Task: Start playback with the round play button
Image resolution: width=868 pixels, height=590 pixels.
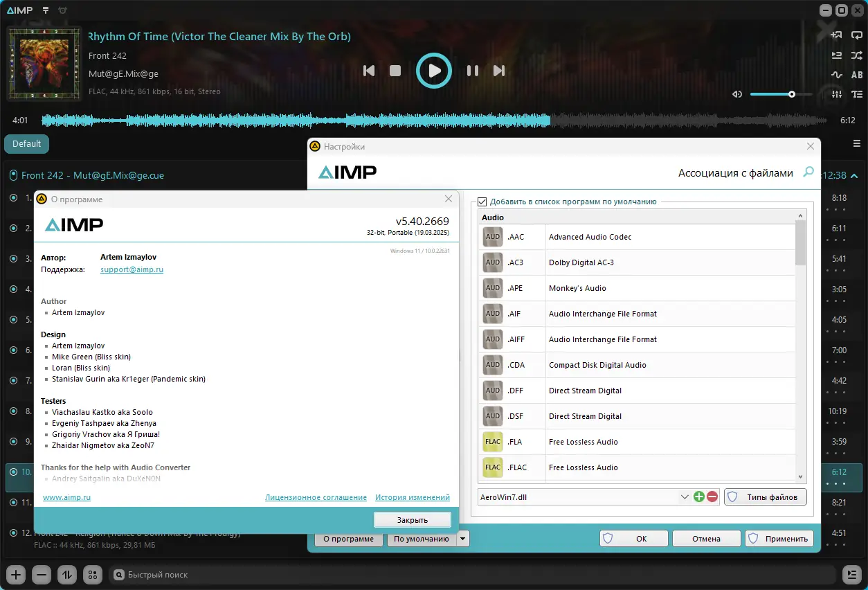Action: coord(434,71)
